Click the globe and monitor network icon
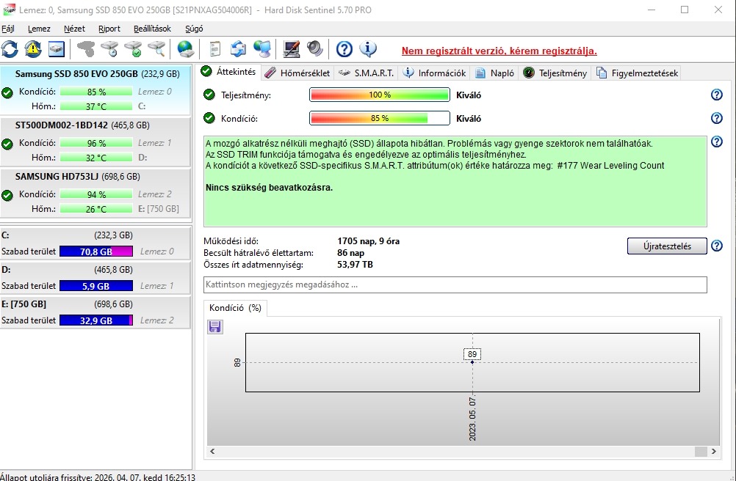This screenshot has height=481, width=736. pos(262,49)
